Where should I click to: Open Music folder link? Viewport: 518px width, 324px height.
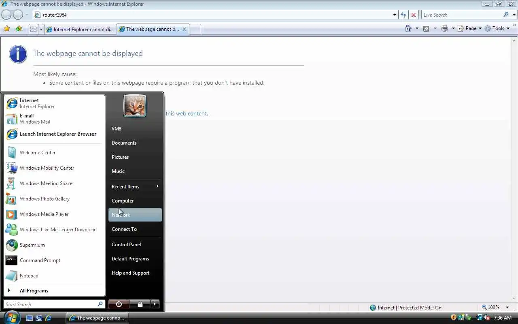[135, 171]
